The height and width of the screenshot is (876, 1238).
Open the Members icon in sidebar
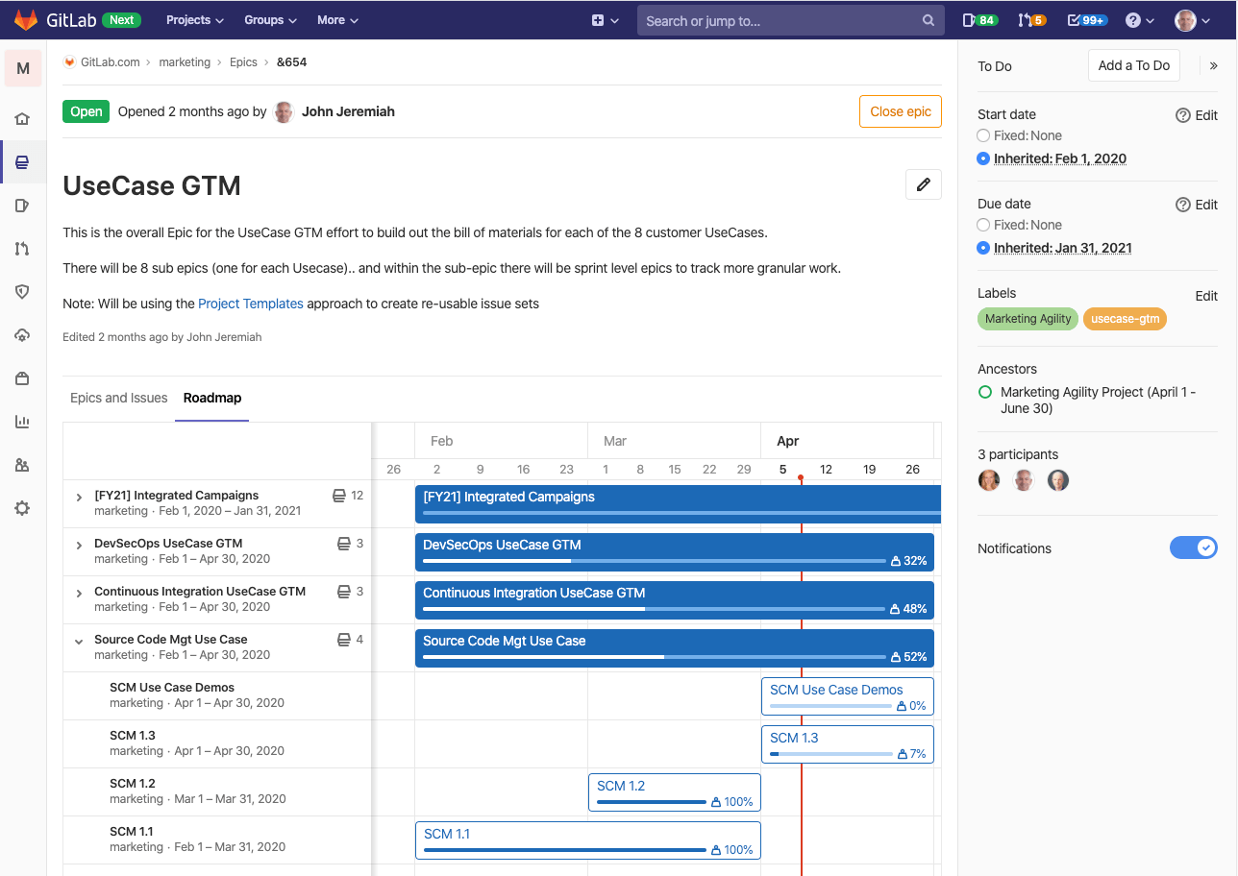[x=22, y=465]
